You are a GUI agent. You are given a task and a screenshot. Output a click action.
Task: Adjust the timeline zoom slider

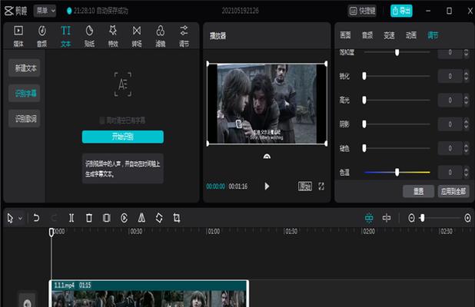click(x=422, y=218)
